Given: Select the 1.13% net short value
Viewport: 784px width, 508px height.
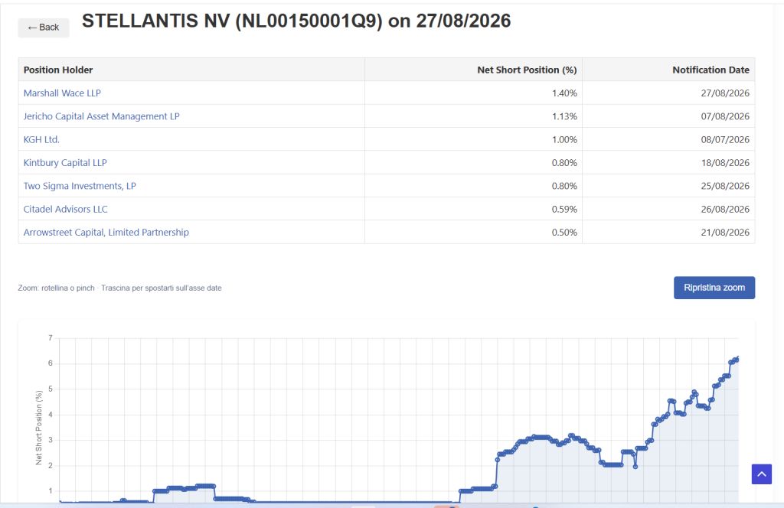Looking at the screenshot, I should [x=564, y=116].
